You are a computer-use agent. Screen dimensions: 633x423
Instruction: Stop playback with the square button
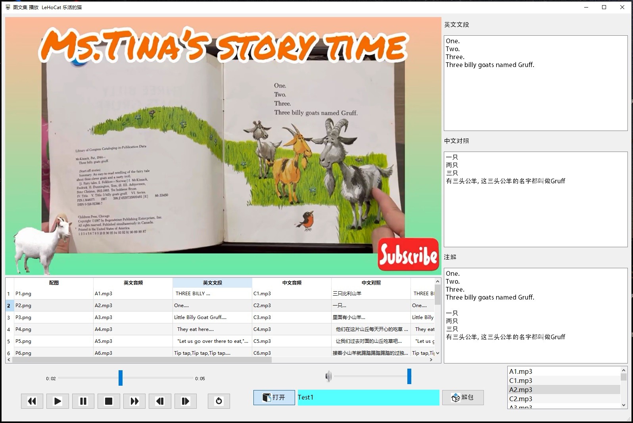(x=109, y=401)
